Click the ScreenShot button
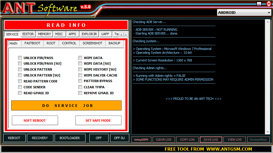Screen dimensions: 273x153 click(x=258, y=140)
